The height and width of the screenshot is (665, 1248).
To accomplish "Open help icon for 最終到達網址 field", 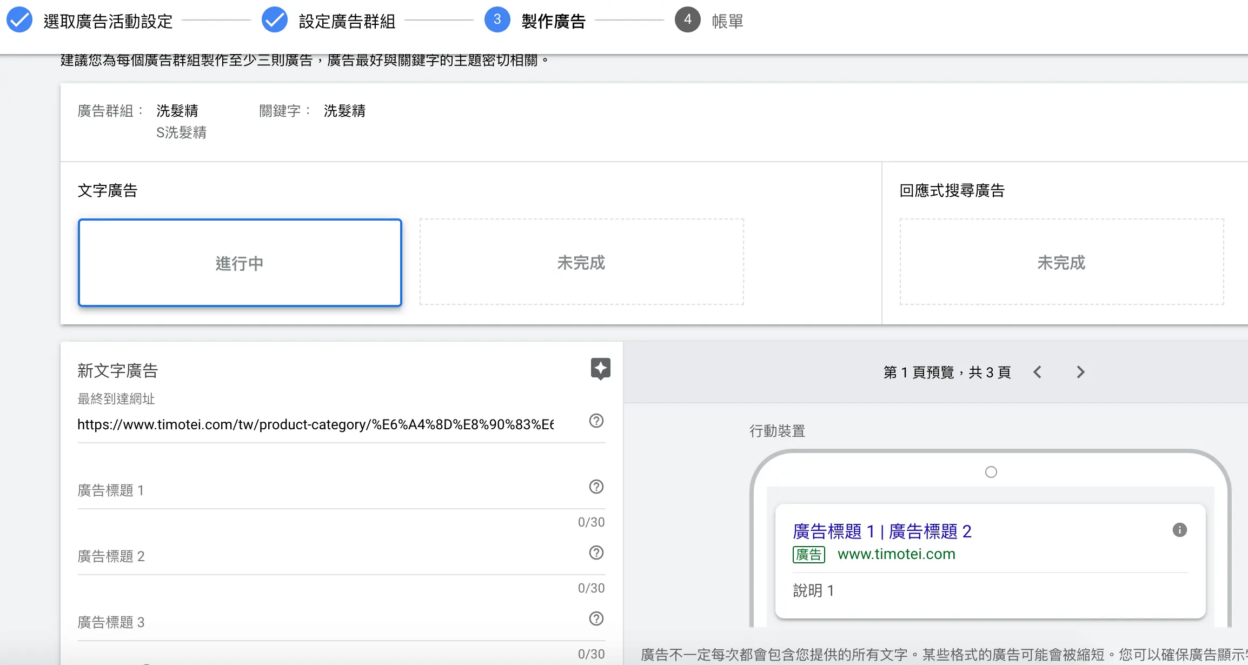I will (x=596, y=421).
